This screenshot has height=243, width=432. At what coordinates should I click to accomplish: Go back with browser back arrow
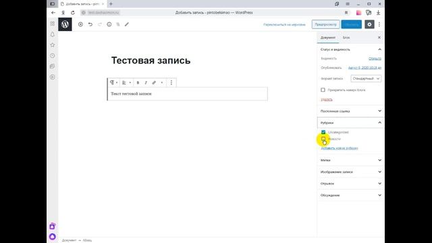53,13
